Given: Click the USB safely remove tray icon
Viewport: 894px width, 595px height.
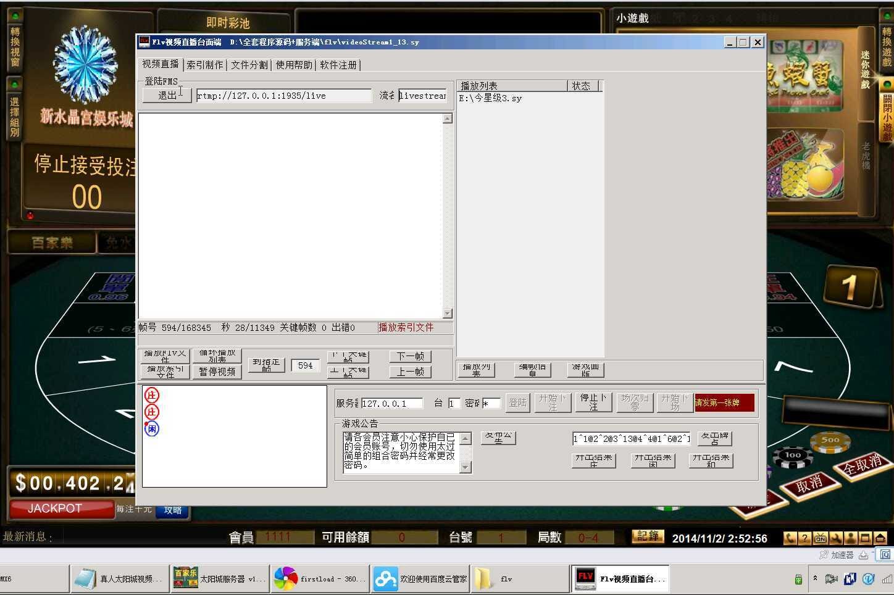Looking at the screenshot, I should point(798,579).
